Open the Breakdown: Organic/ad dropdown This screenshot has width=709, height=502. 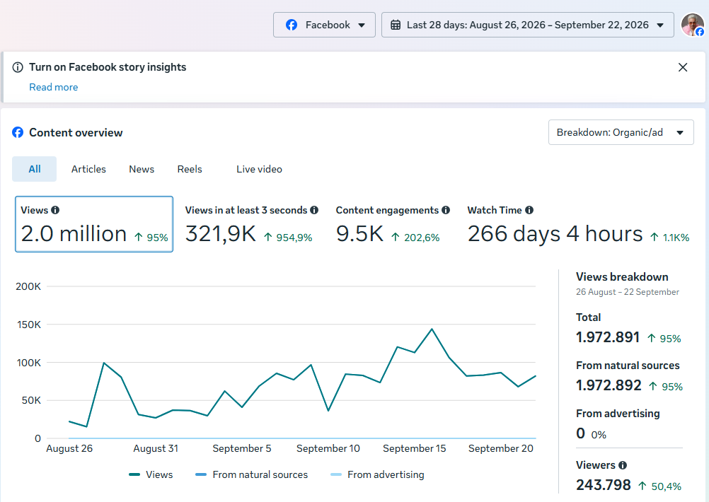pos(621,132)
